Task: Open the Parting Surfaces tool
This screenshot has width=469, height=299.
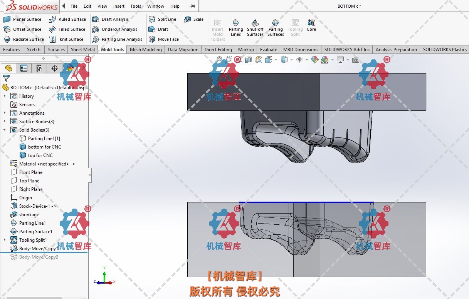Action: pos(276,28)
